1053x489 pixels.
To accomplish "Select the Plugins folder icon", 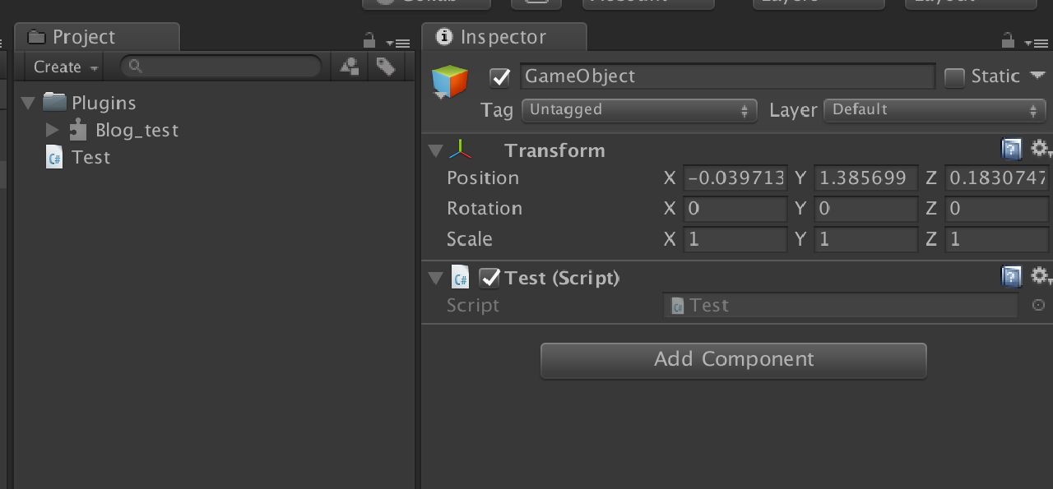I will point(54,102).
